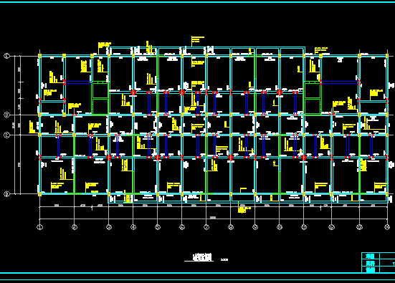Click the underlined drawing title below the plan
The height and width of the screenshot is (283, 395).
[202, 257]
